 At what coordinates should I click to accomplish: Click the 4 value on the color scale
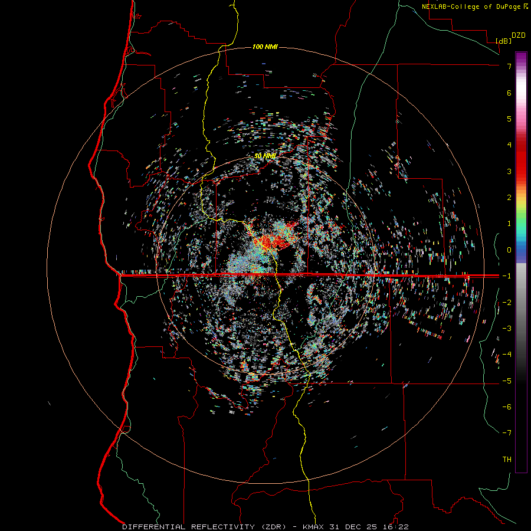tap(509, 145)
